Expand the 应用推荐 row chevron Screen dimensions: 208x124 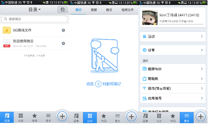[x=202, y=98]
